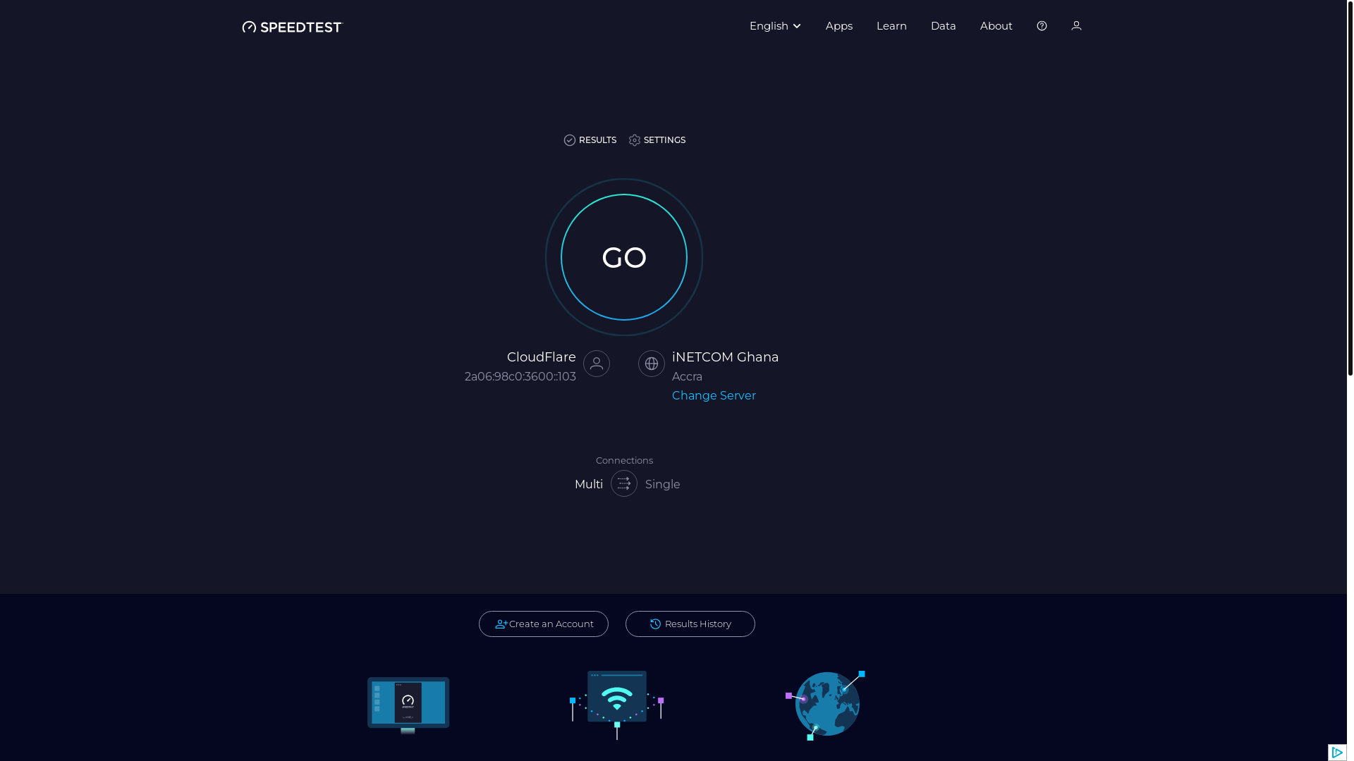Screen dimensions: 1354x761
Task: Click the iNETCOM Ghana server name
Action: [x=725, y=357]
